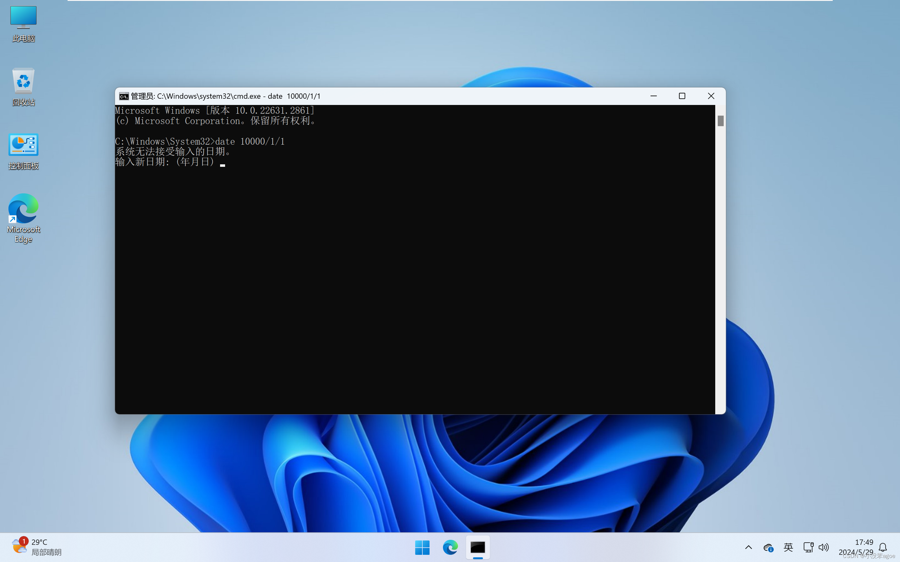Open the volume speaker tray icon
The image size is (900, 562).
click(823, 547)
